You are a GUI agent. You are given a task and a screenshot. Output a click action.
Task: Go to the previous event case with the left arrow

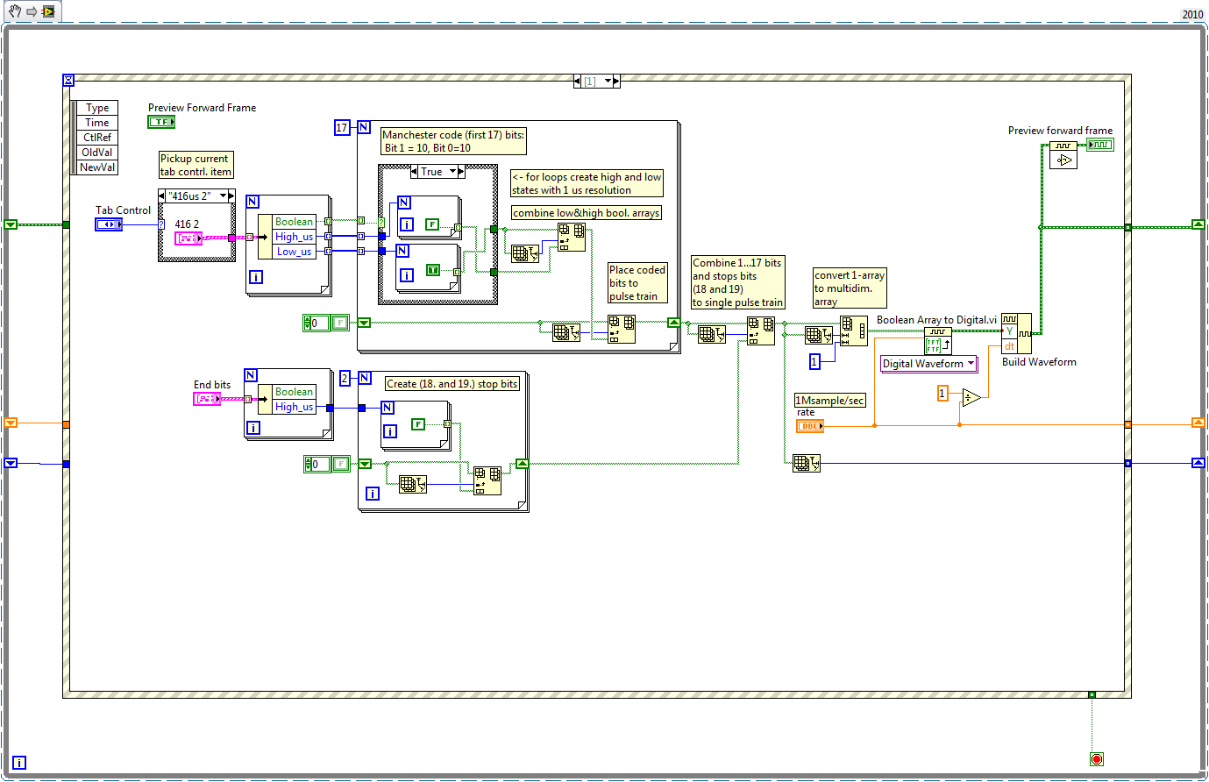[577, 81]
